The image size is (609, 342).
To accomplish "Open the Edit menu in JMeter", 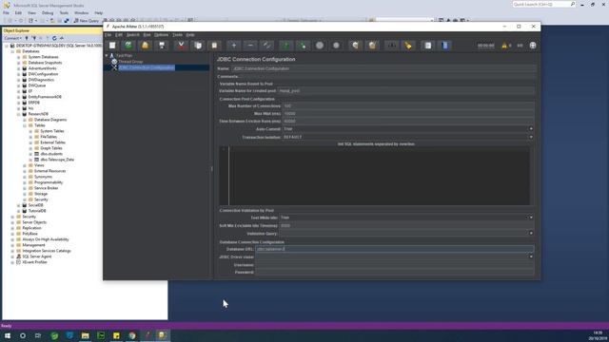I will tap(119, 35).
